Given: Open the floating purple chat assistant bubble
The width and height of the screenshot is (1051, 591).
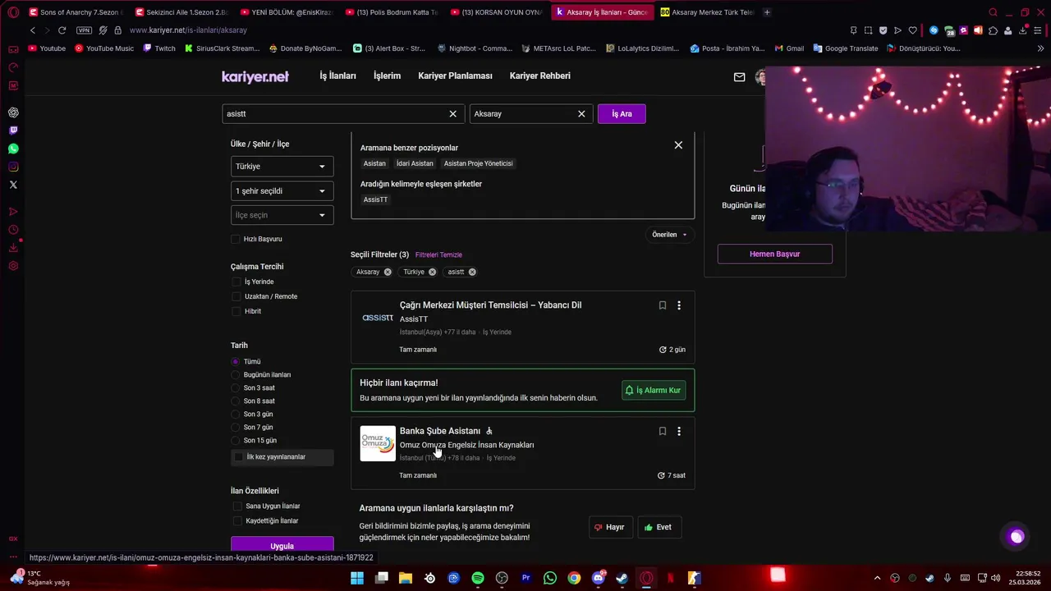Looking at the screenshot, I should pos(1017,537).
